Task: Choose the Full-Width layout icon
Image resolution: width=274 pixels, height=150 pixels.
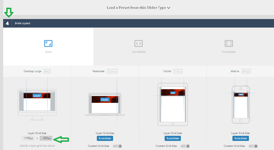Action: pos(138,43)
